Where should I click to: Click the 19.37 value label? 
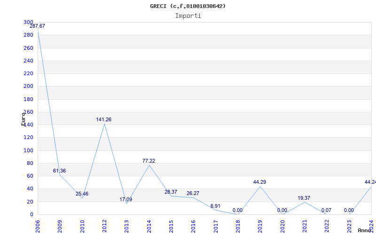point(304,198)
